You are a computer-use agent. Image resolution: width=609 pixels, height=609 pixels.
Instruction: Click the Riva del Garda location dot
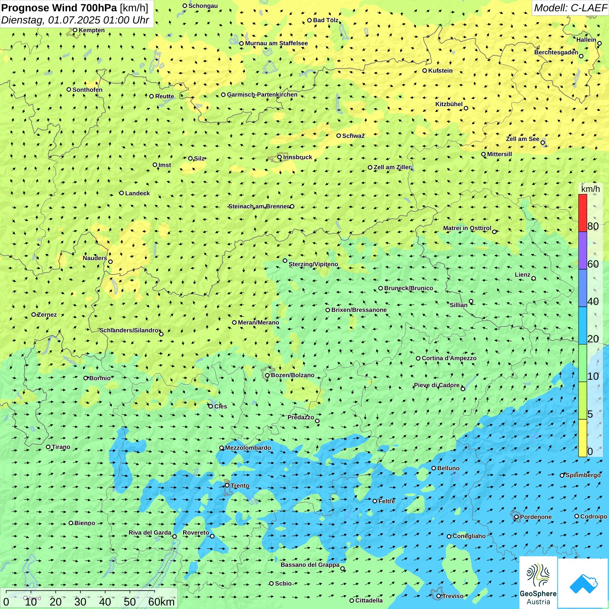tap(175, 536)
